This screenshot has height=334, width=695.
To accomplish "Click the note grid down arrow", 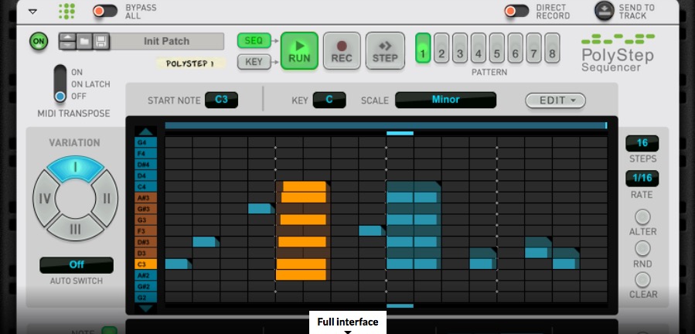I will click(x=146, y=308).
